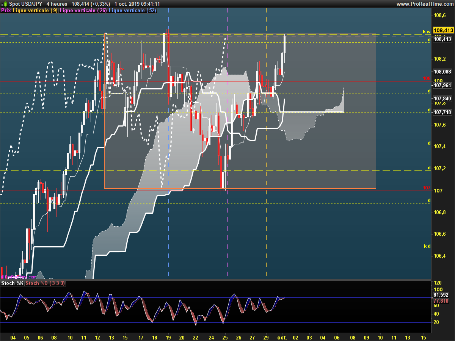Viewport: 455px width, 341px height.
Task: Select the Ligne verticale (26) label
Action: pos(83,11)
